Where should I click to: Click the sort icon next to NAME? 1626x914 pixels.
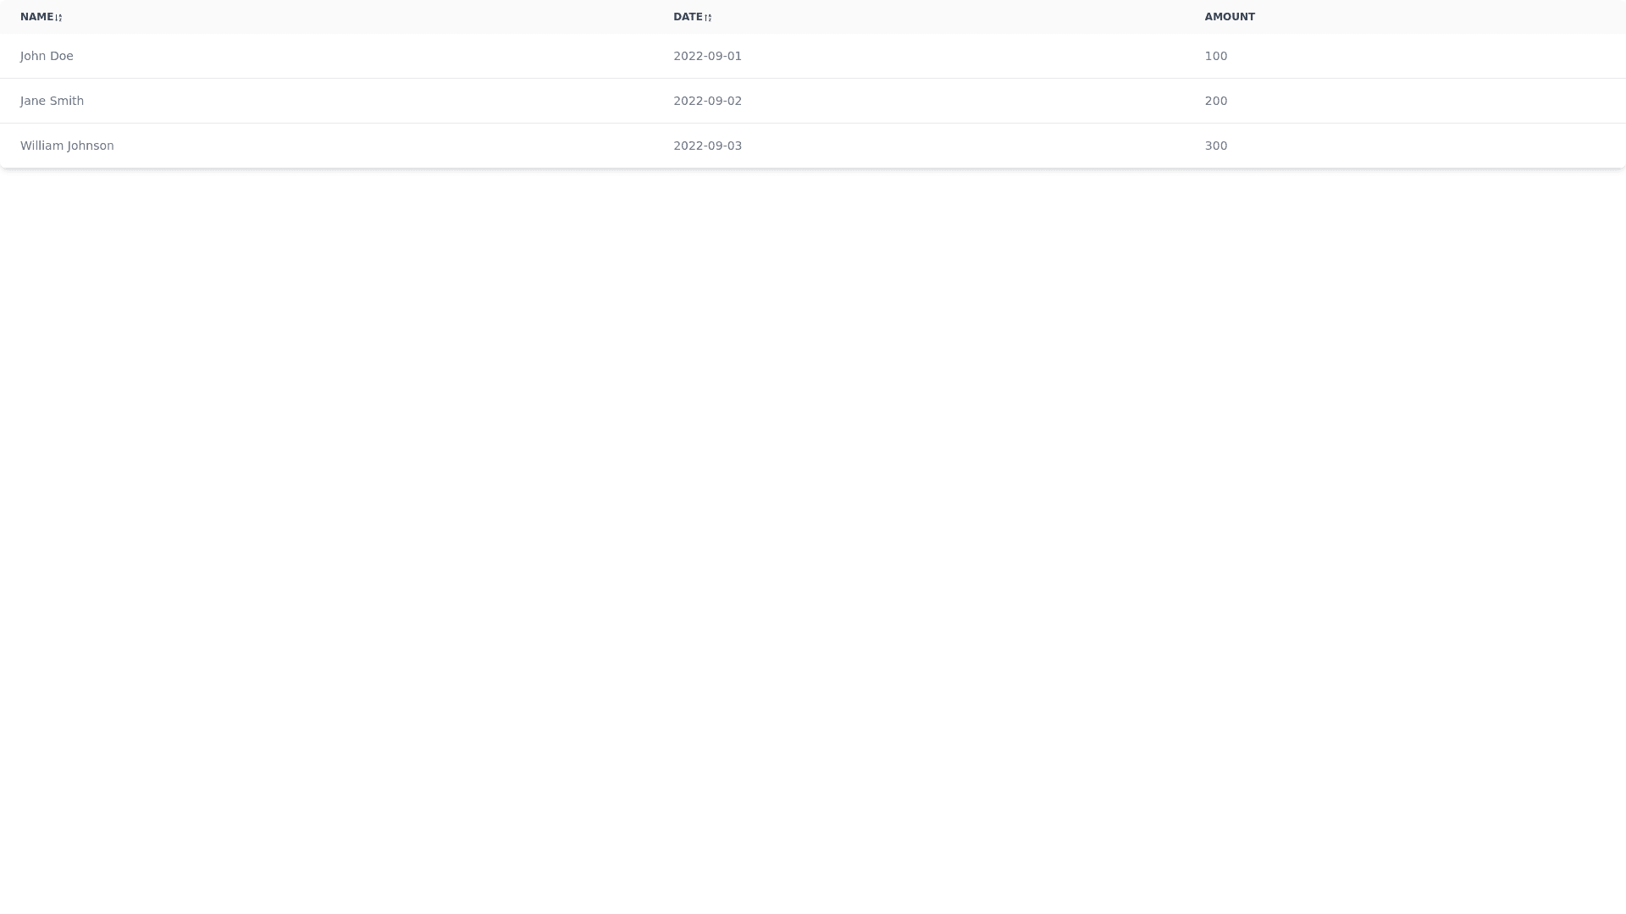pos(58,18)
